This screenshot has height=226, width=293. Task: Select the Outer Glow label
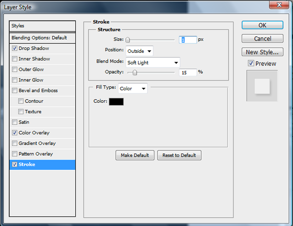[31, 69]
